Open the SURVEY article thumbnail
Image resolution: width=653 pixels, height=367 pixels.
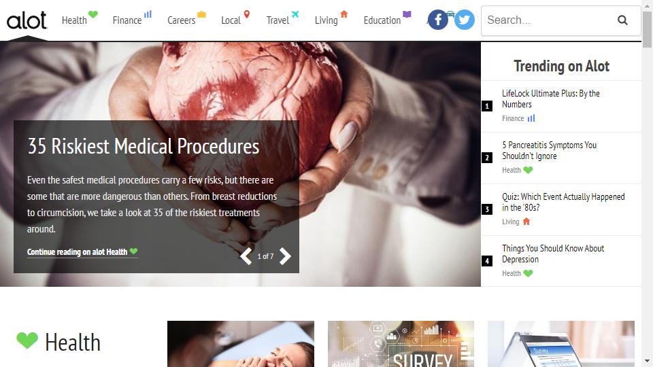pyautogui.click(x=401, y=344)
